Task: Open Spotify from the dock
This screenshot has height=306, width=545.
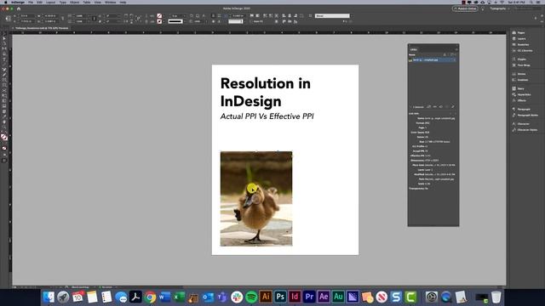Action: (251, 297)
